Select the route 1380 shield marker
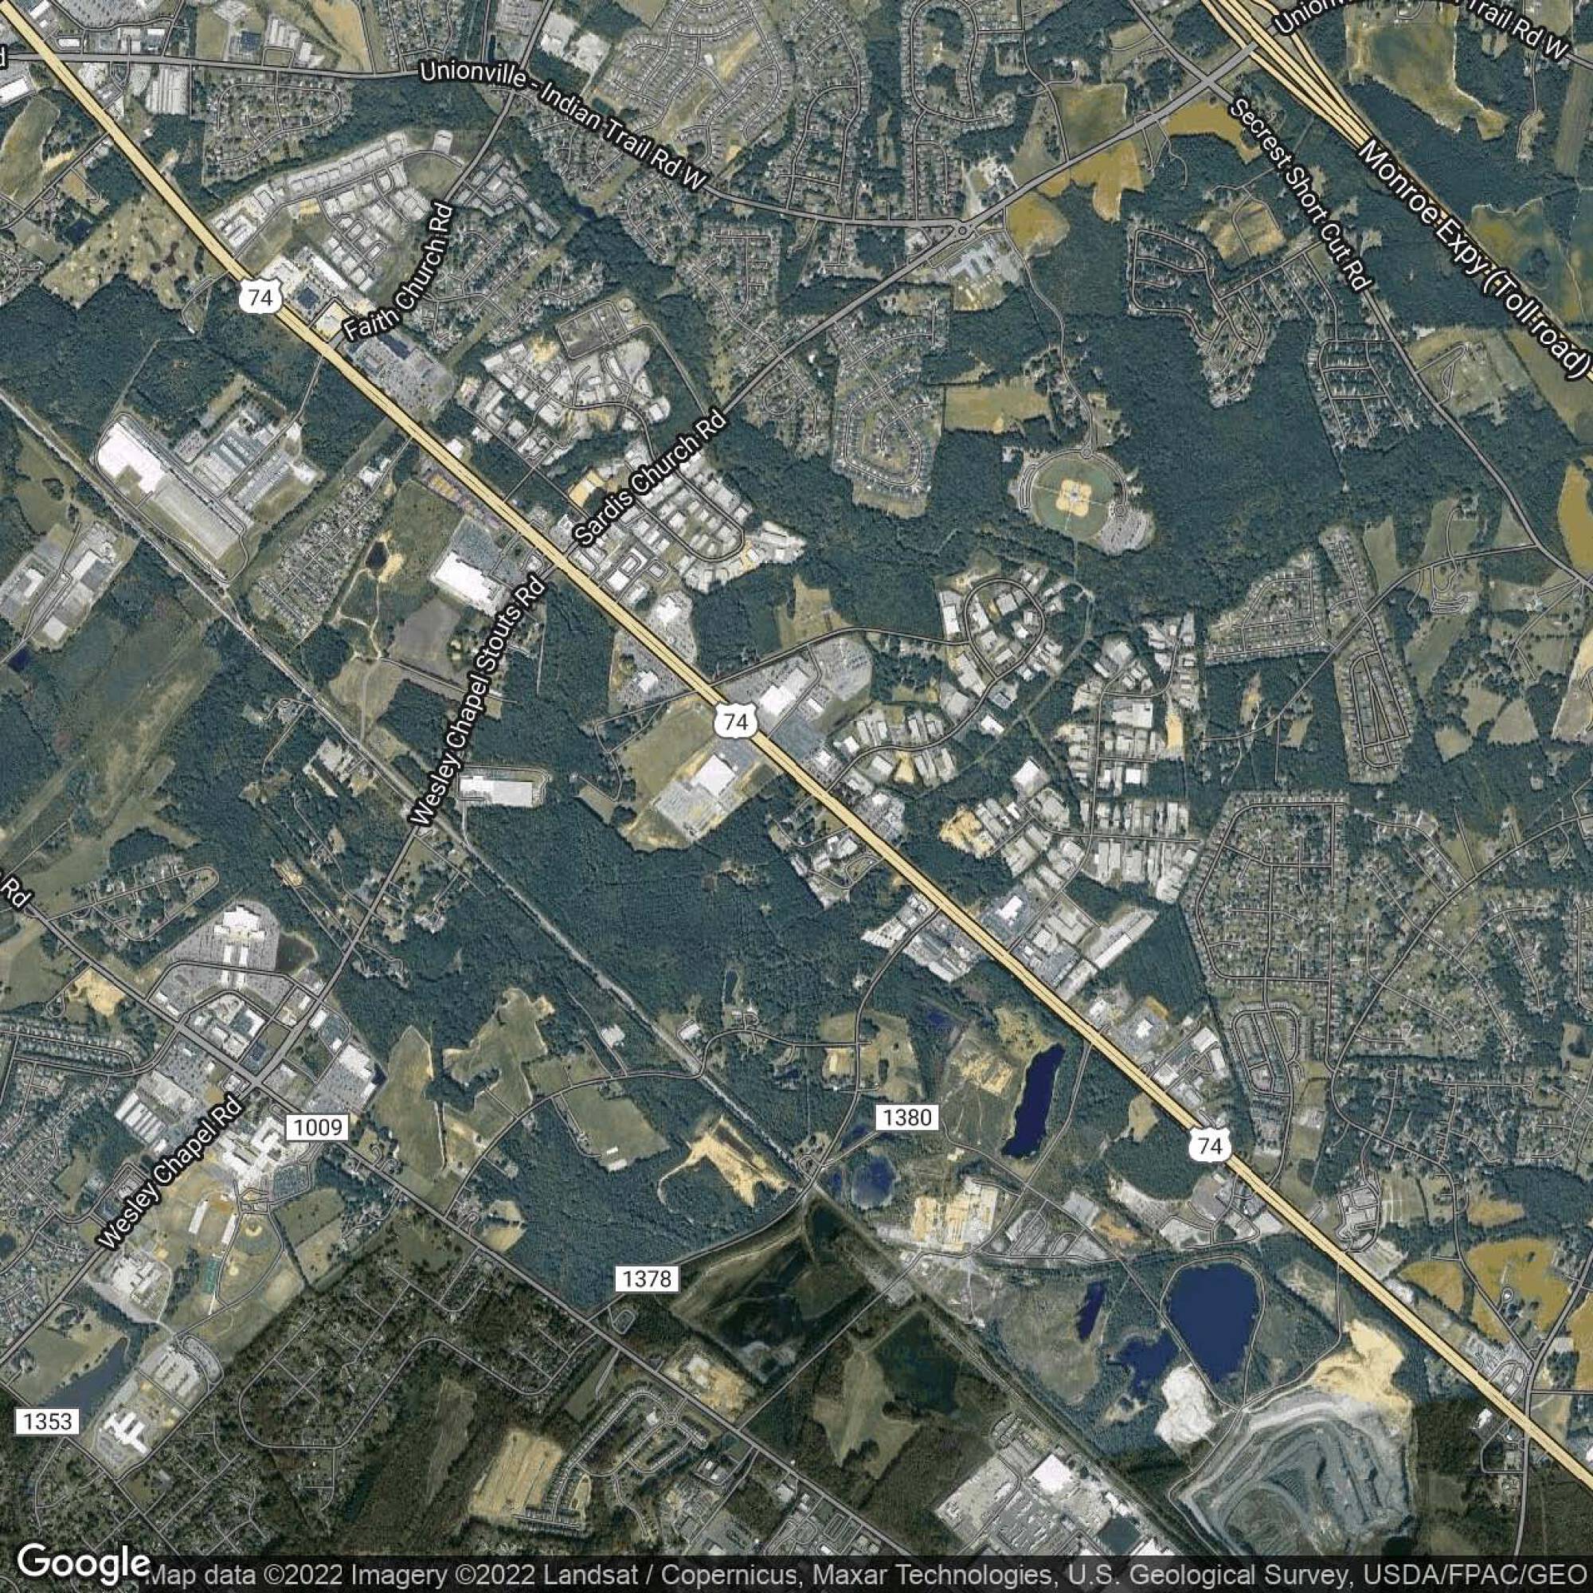Screen dimensions: 1593x1593 coord(907,1117)
